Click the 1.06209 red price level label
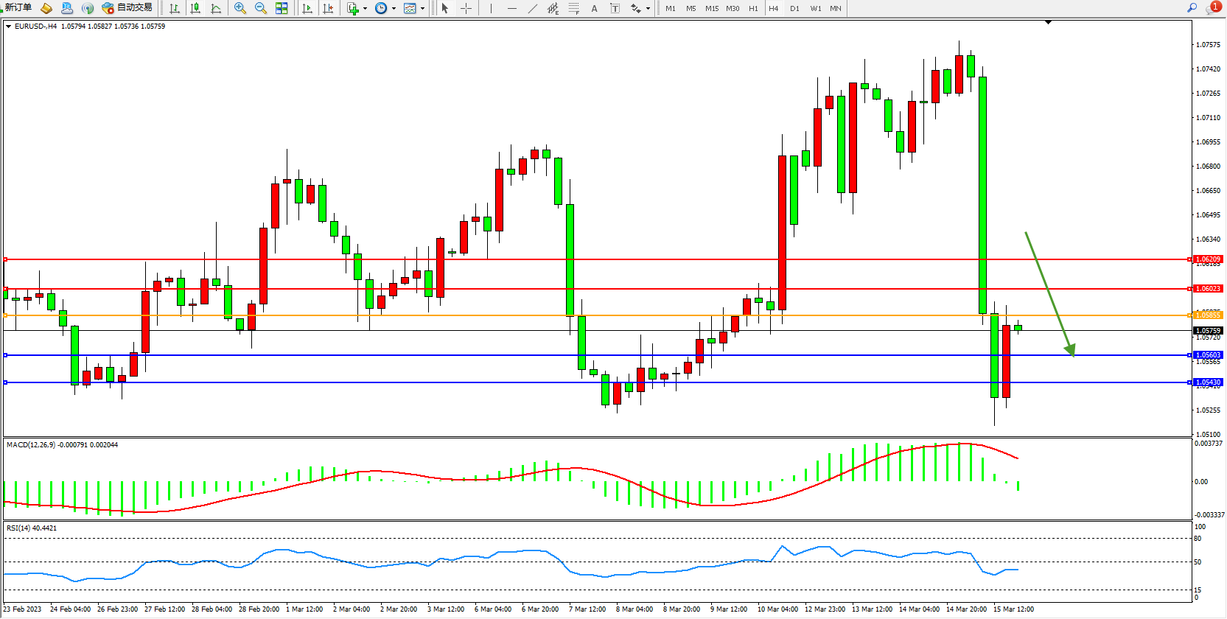1227x619 pixels. [1208, 259]
